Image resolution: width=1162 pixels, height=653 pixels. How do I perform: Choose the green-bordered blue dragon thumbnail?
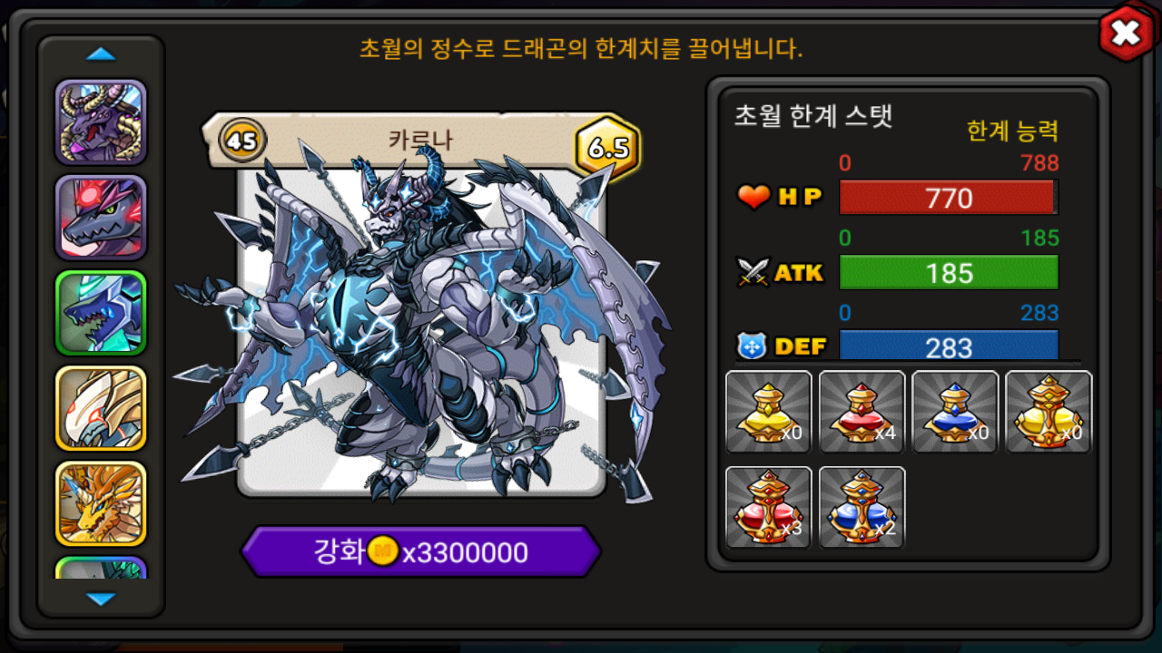101,313
